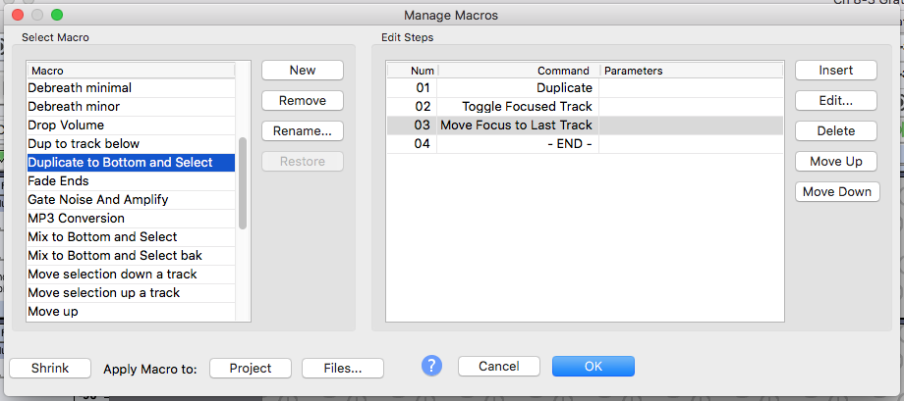This screenshot has width=904, height=401.
Task: Open Edit... for the selected step
Action: pyautogui.click(x=836, y=101)
